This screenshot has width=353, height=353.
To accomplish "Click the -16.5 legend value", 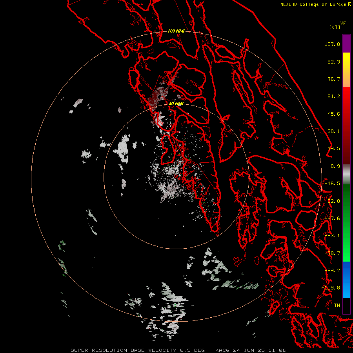I will click(332, 184).
